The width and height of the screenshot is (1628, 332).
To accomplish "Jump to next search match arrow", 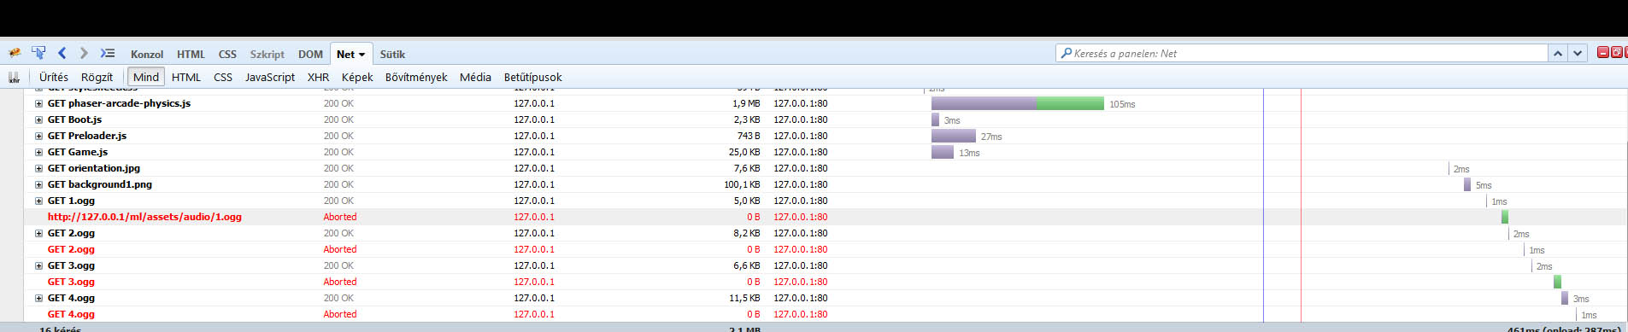I will pyautogui.click(x=1578, y=53).
